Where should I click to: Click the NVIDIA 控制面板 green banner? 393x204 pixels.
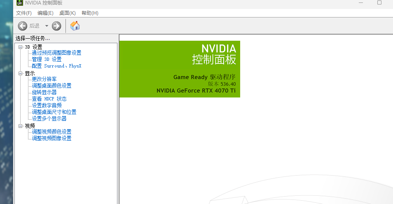pyautogui.click(x=180, y=69)
